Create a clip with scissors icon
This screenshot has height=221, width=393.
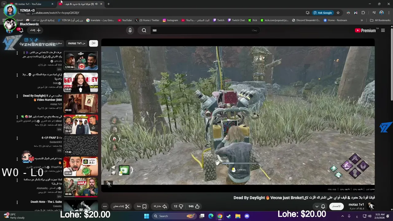[122, 206]
